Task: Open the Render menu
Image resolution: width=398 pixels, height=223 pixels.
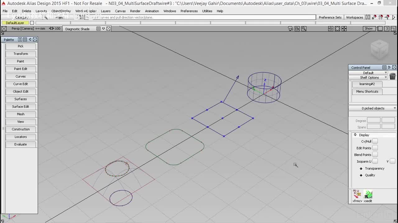Action: click(135, 11)
